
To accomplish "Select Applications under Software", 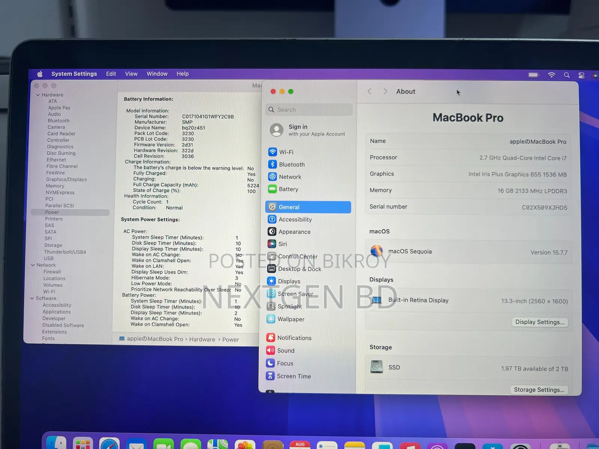I will pos(57,312).
